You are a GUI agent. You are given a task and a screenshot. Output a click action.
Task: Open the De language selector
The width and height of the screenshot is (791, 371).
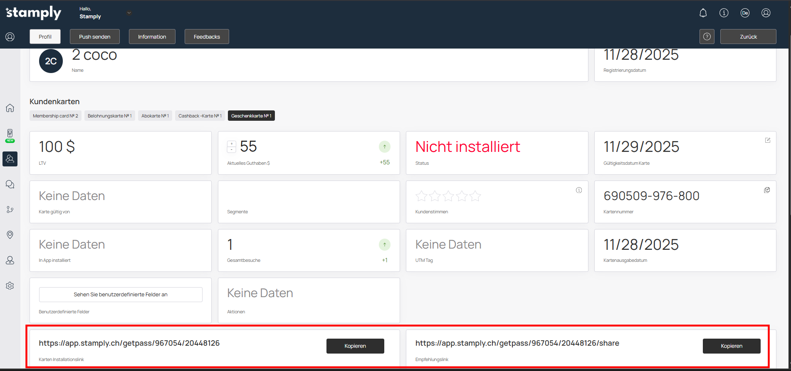(745, 13)
